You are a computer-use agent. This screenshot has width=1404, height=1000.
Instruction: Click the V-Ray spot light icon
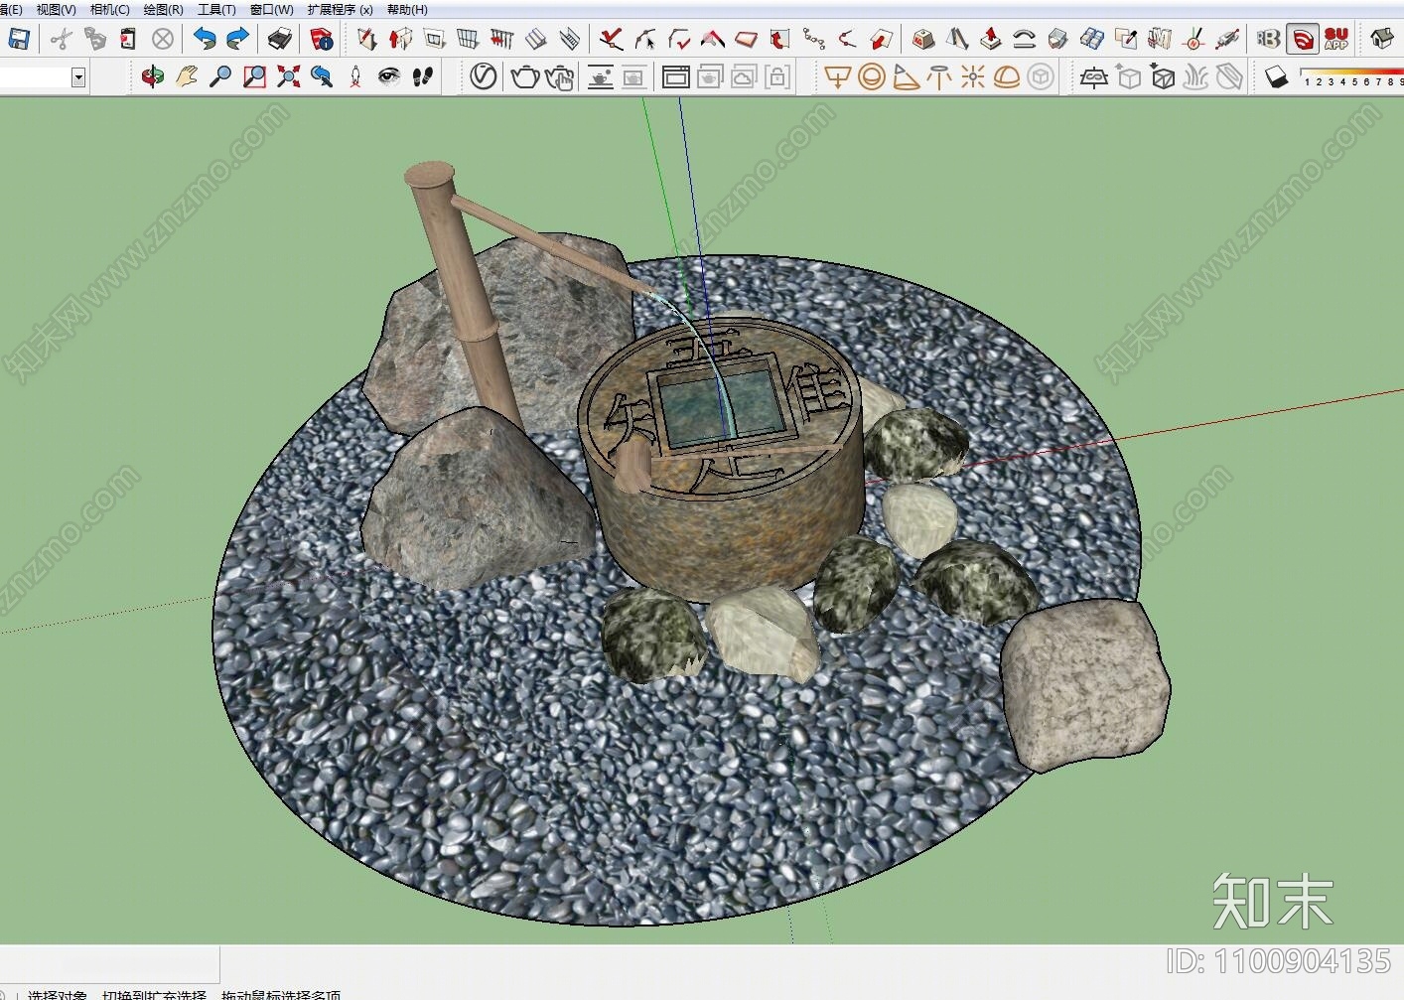pos(906,76)
